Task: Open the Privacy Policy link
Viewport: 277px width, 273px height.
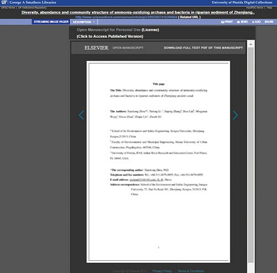Action: click(x=162, y=271)
